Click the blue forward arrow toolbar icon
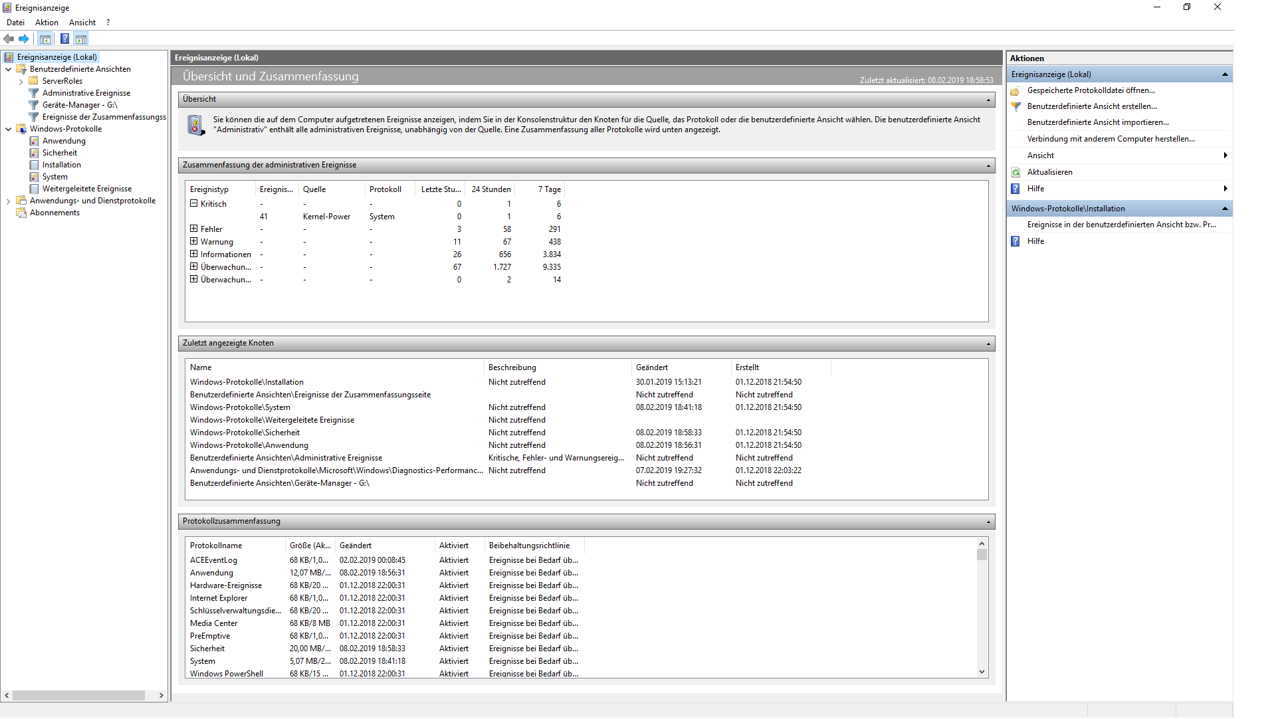The width and height of the screenshot is (1276, 719). [x=24, y=39]
